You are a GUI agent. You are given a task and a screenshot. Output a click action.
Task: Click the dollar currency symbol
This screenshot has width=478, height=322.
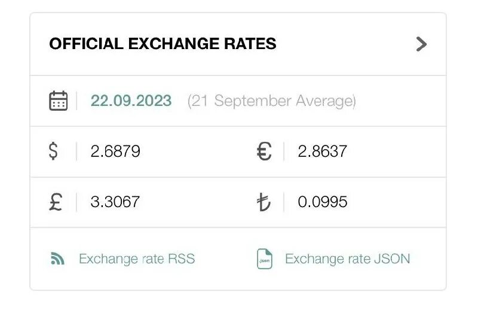coord(53,151)
